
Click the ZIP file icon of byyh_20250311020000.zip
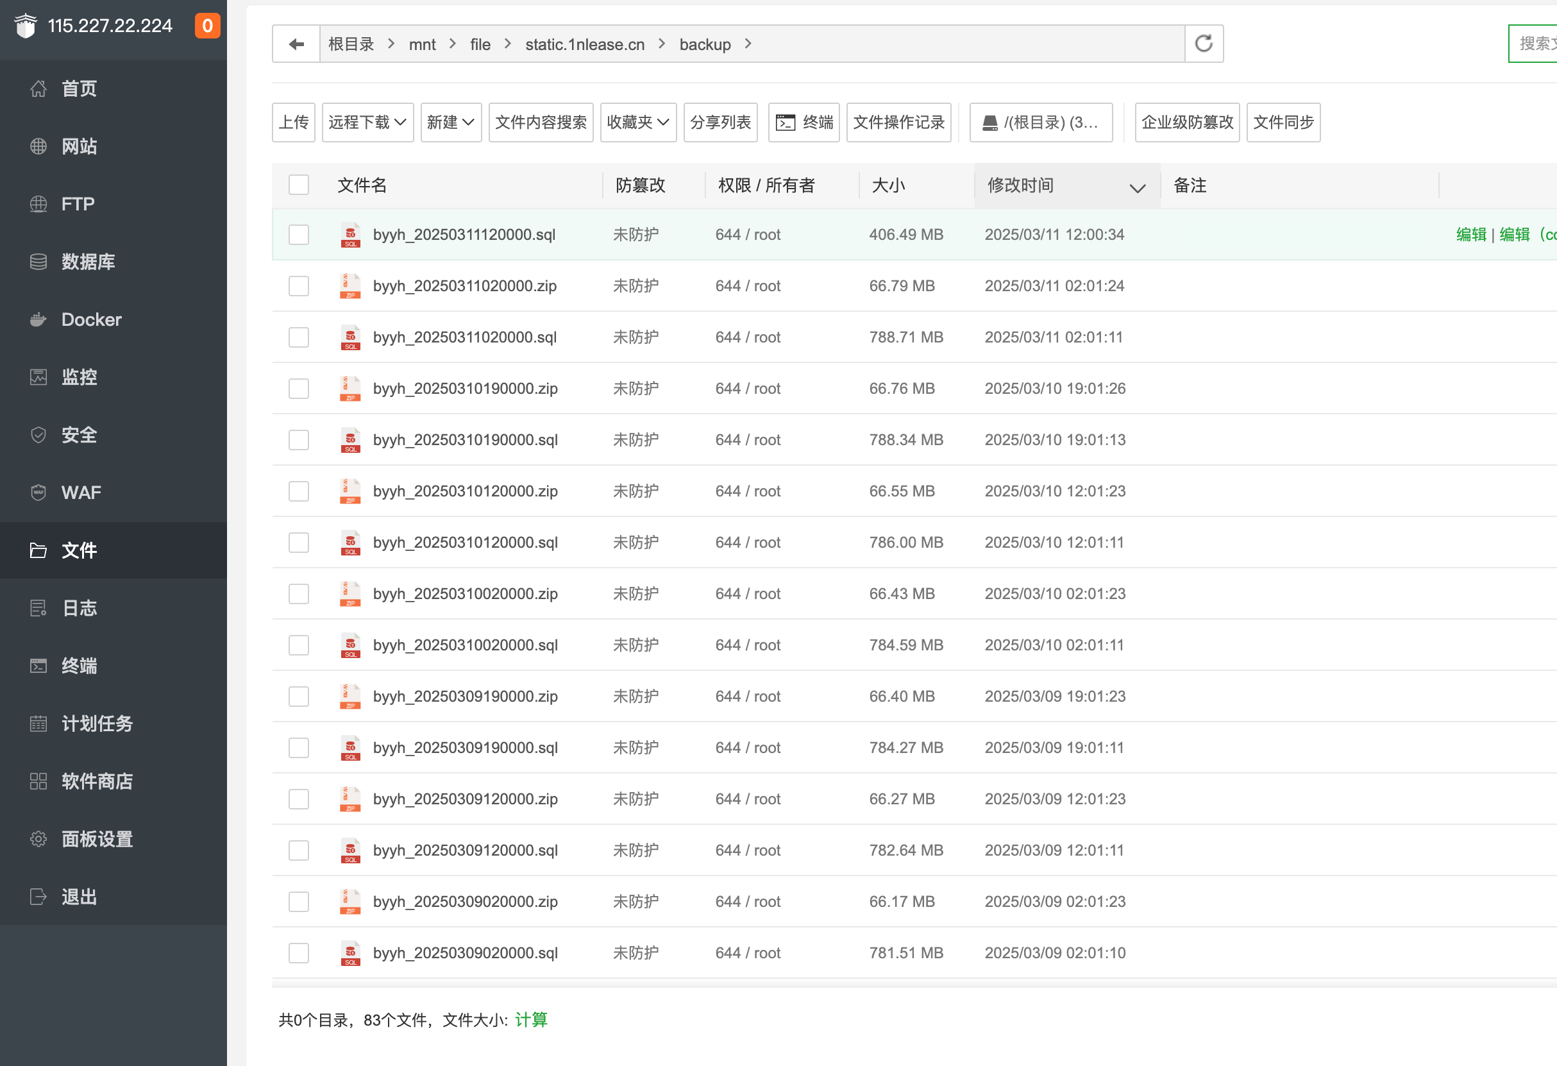(350, 286)
